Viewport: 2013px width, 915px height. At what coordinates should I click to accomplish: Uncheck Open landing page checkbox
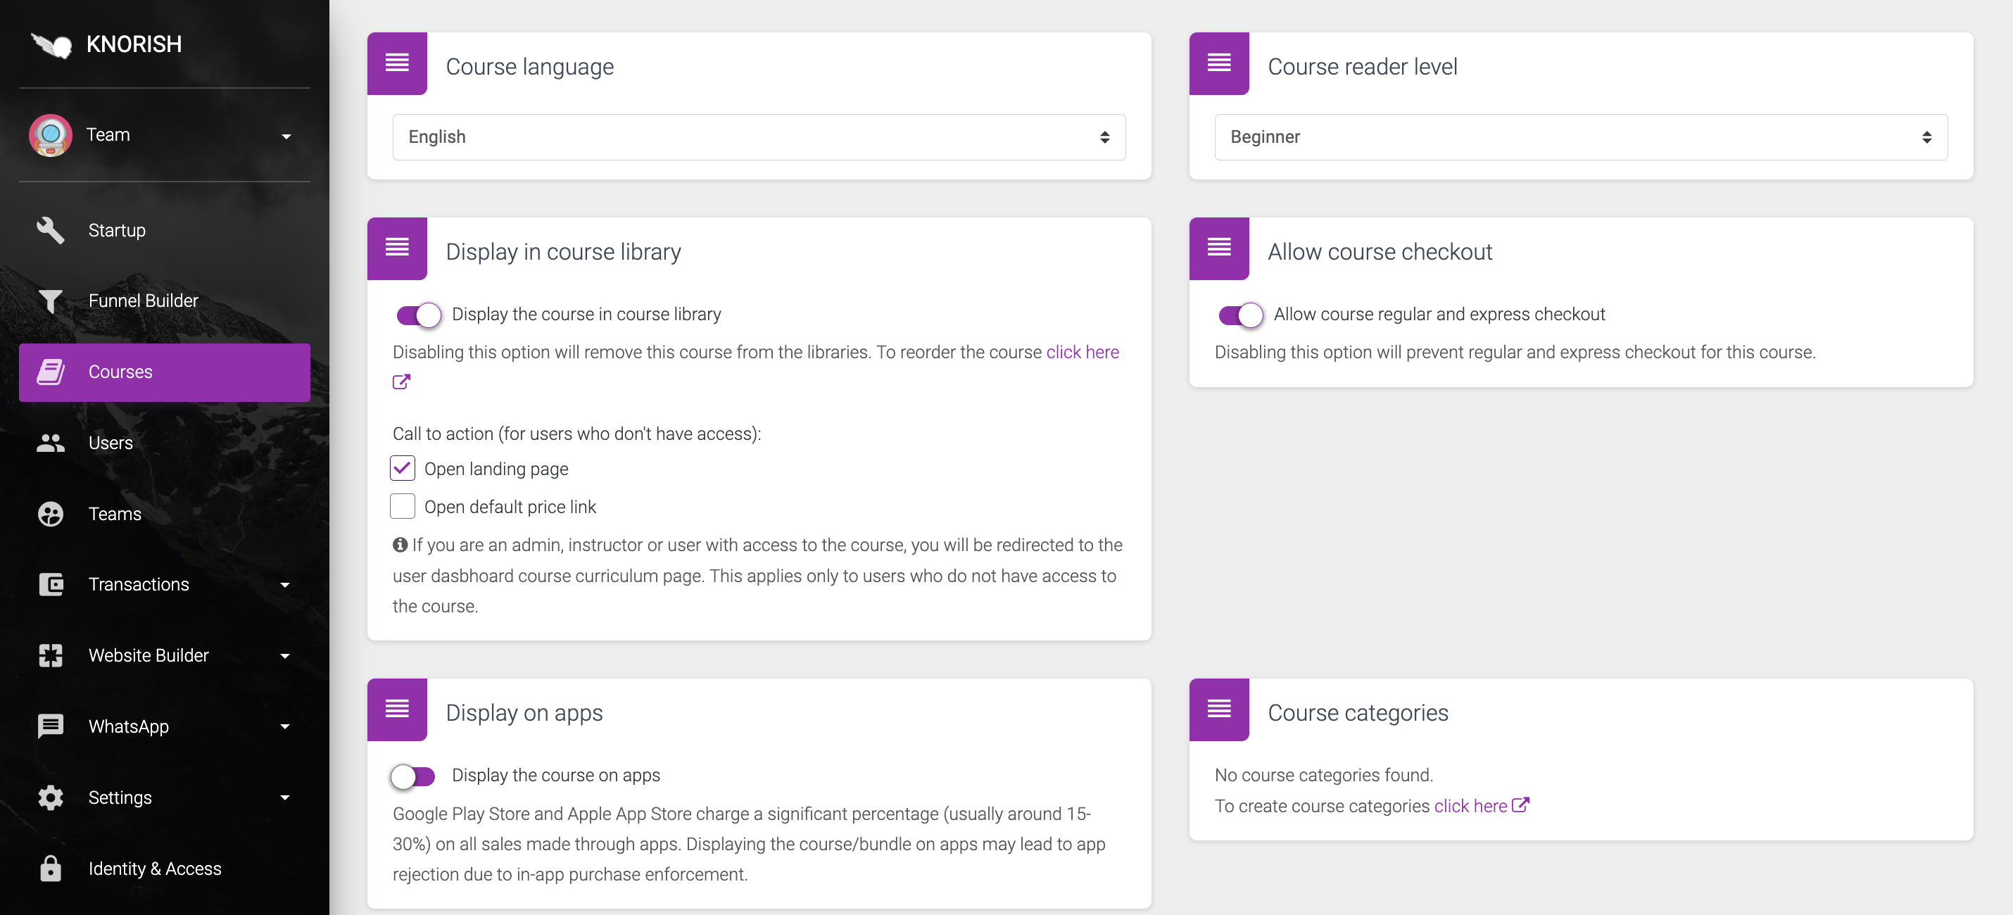click(403, 469)
